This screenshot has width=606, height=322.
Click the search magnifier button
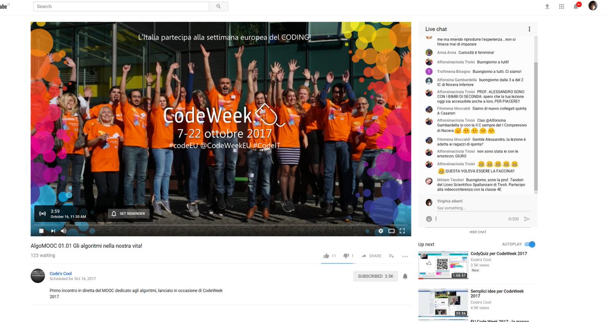tap(219, 7)
